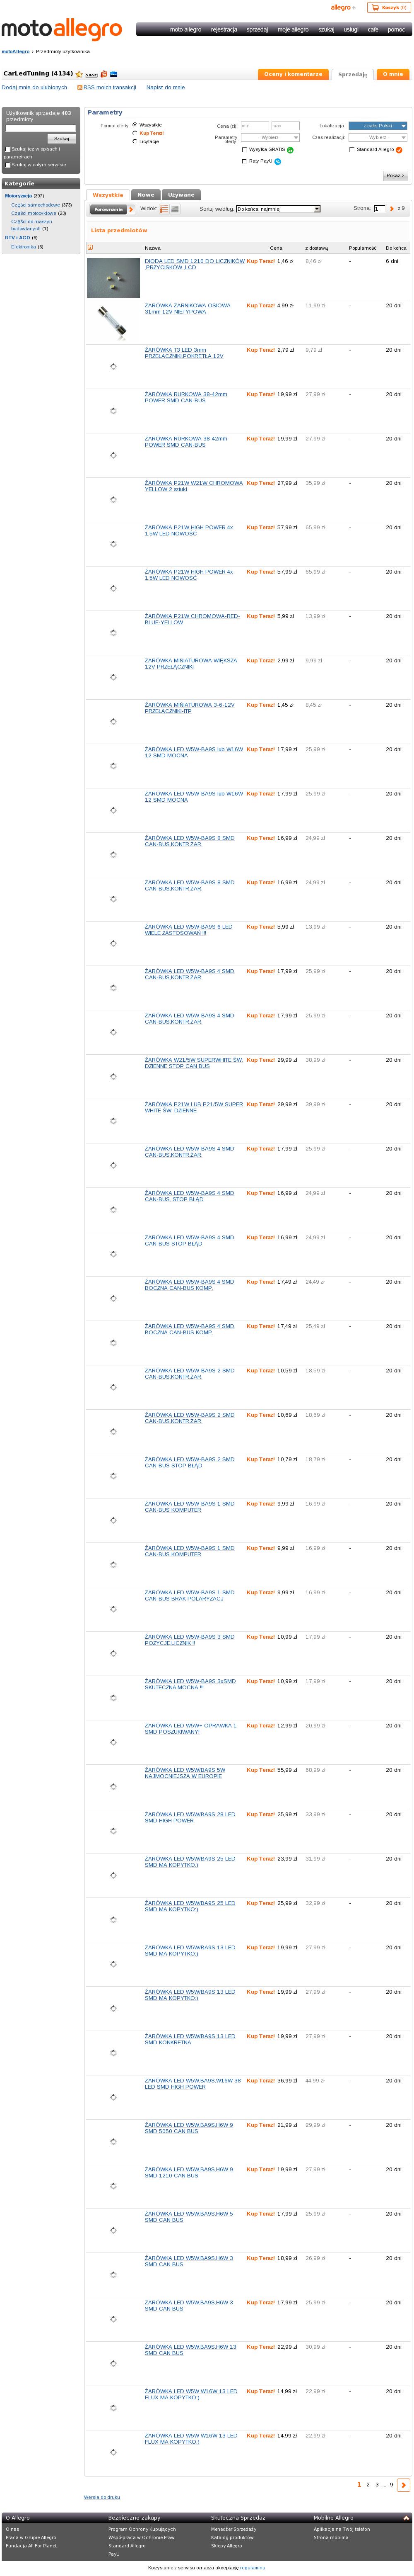Viewport: 414px width, 2576px height.
Task: Click the Standard Allegro orange badge icon
Action: [399, 150]
